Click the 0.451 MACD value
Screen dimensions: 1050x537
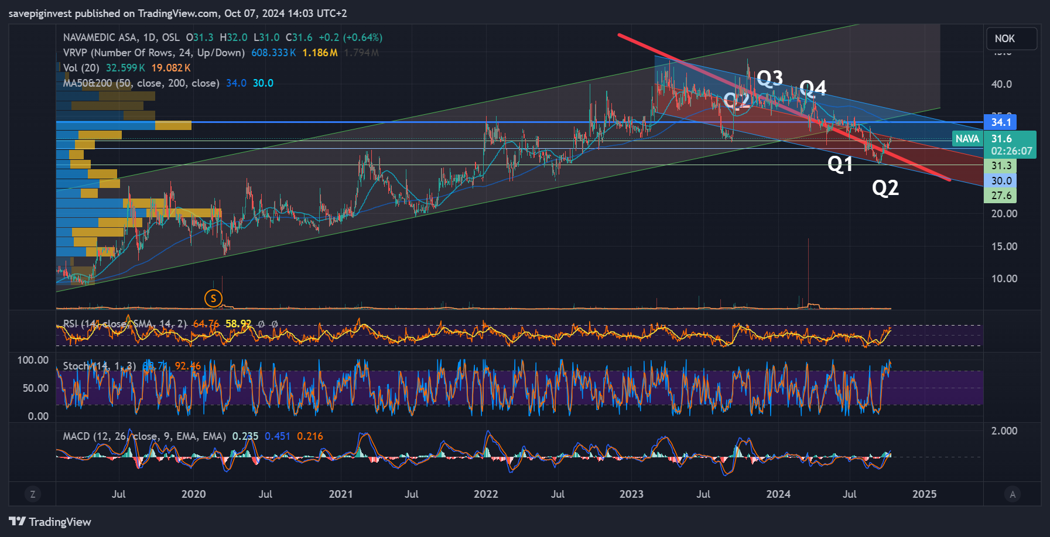tap(278, 436)
